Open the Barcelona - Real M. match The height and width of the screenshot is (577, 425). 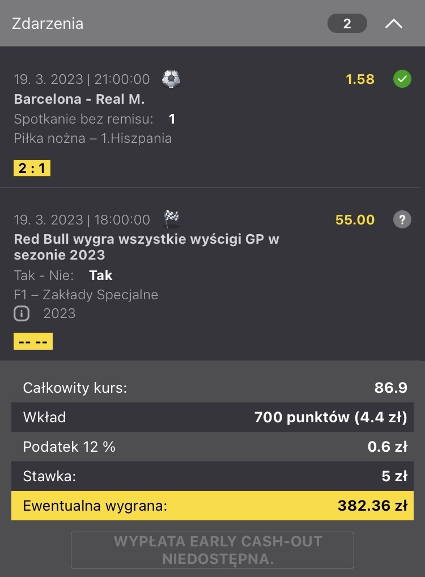pyautogui.click(x=79, y=99)
